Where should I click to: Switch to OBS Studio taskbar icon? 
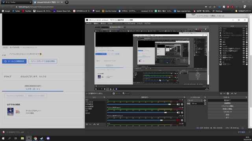[x=29, y=138]
